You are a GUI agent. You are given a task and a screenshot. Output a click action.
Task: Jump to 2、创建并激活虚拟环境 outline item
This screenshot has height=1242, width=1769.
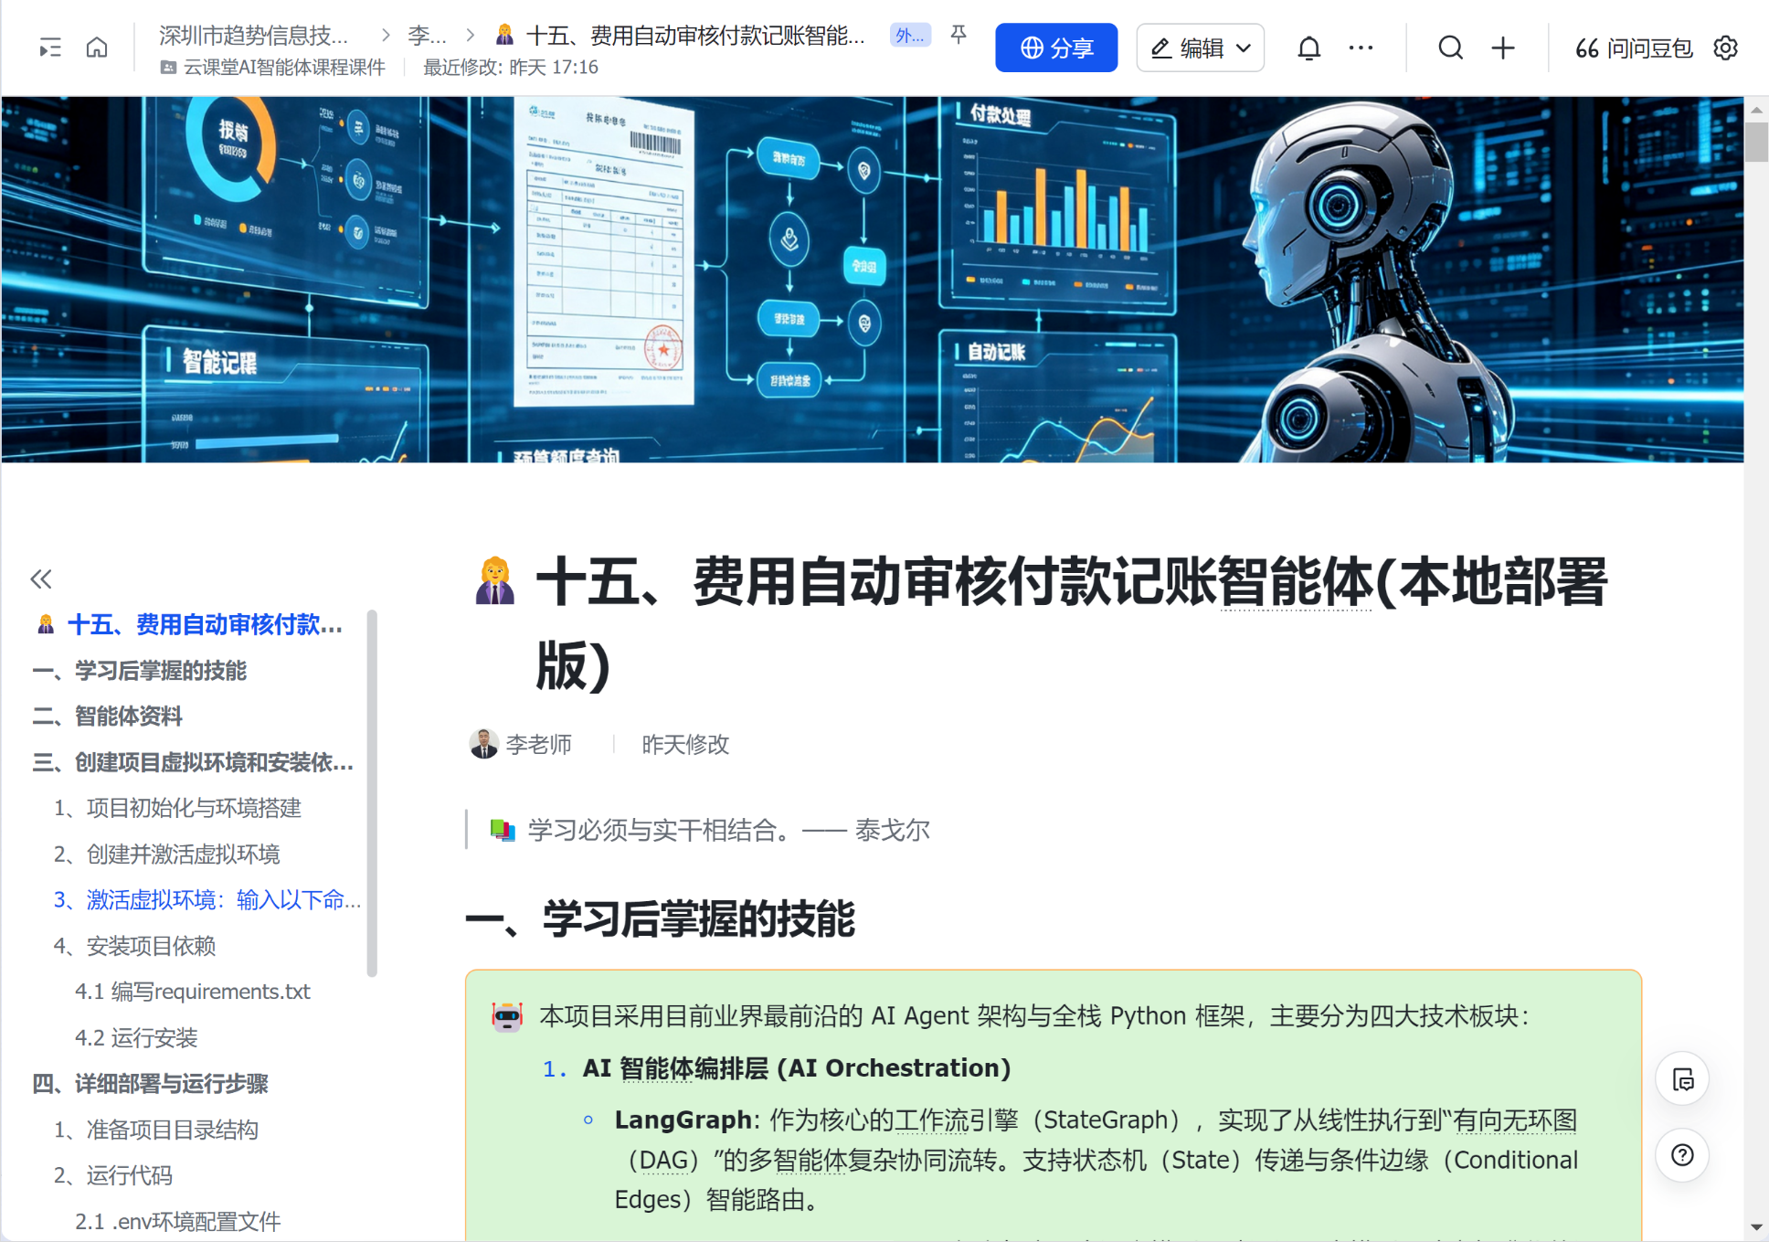[x=166, y=855]
